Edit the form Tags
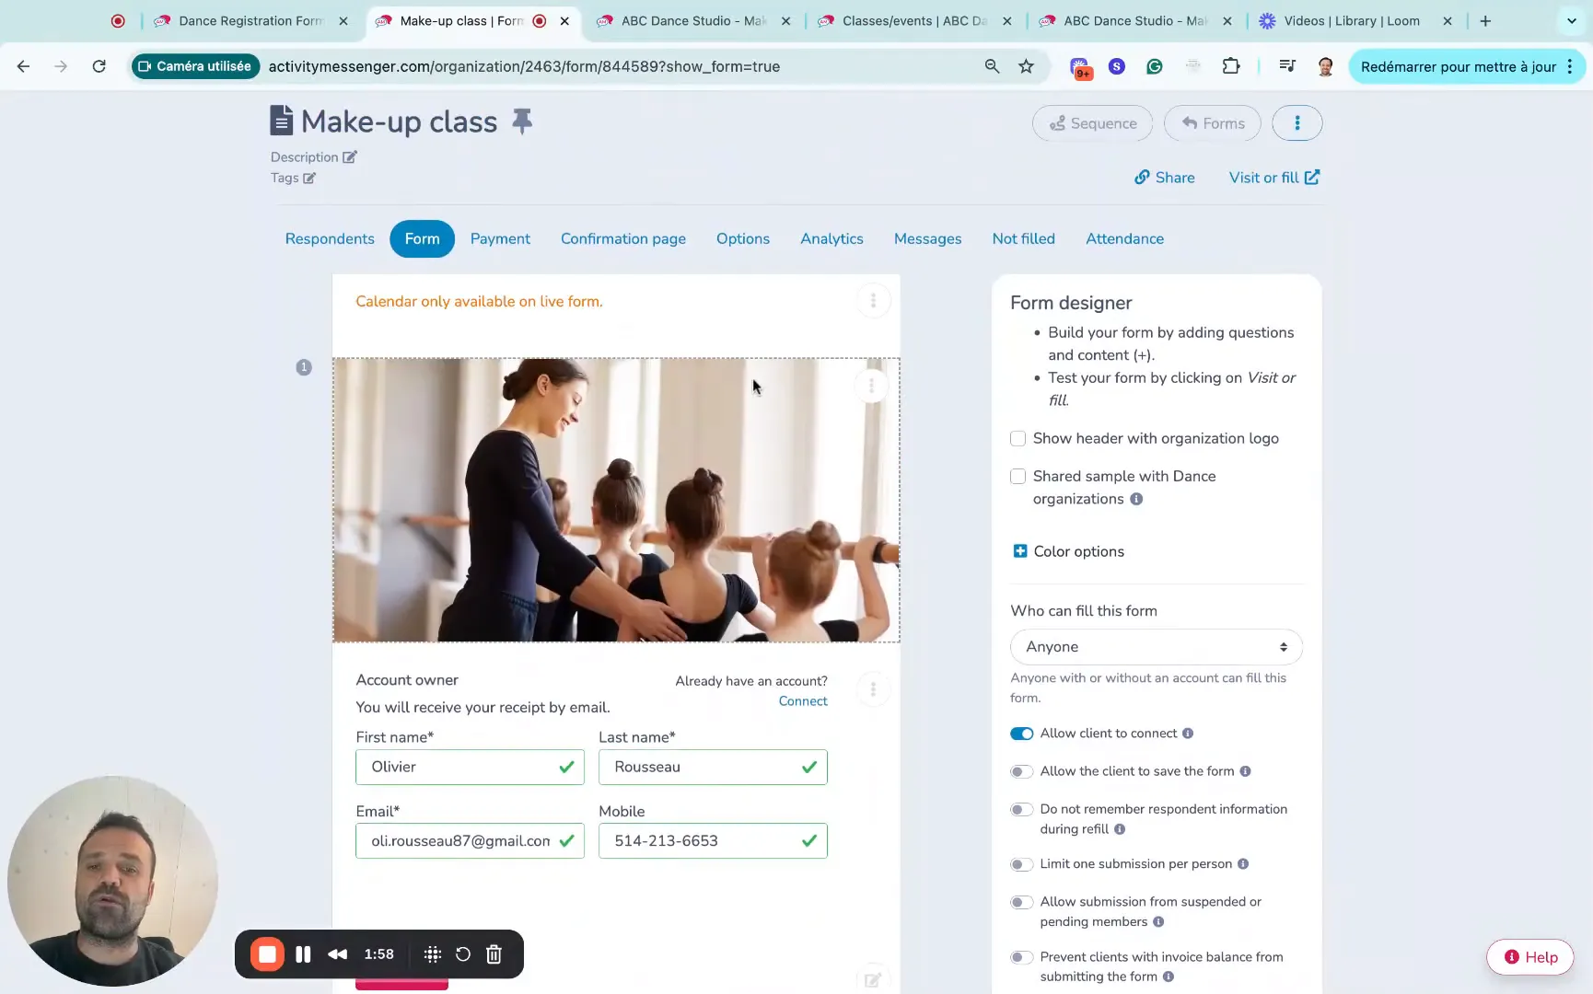 coord(310,178)
